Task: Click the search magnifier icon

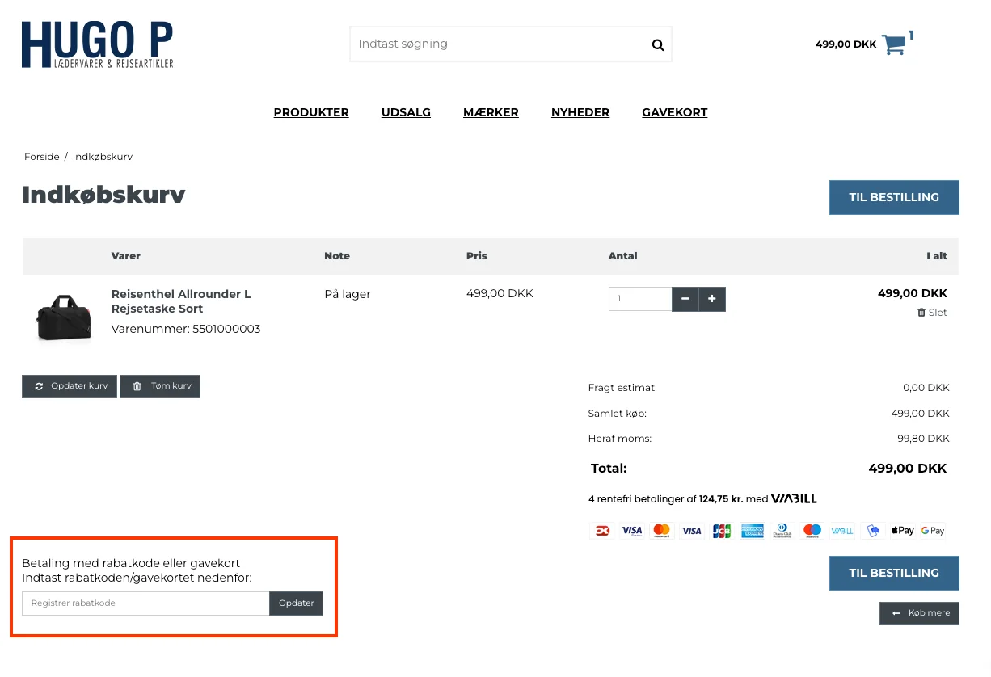Action: [657, 45]
